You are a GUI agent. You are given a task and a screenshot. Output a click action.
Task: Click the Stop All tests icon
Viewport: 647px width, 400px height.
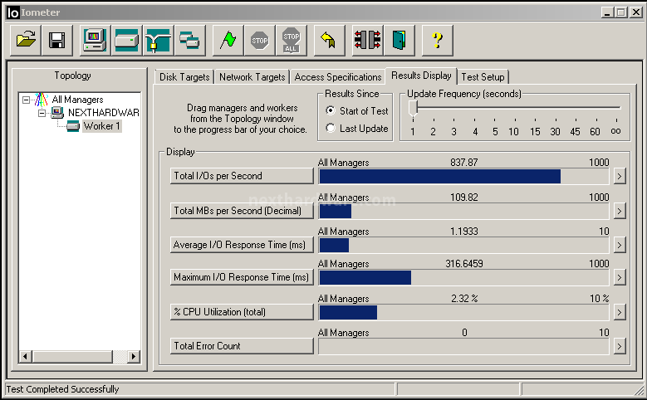[292, 41]
